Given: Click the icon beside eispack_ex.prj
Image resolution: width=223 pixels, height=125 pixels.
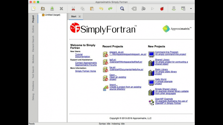Looking at the screenshot, I should (106, 54).
